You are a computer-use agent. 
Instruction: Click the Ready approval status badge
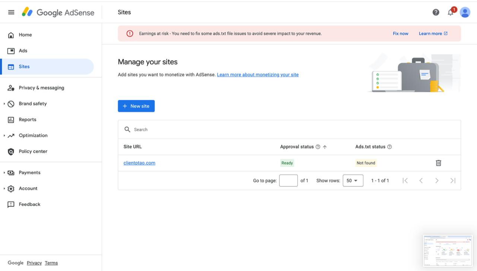(x=287, y=163)
